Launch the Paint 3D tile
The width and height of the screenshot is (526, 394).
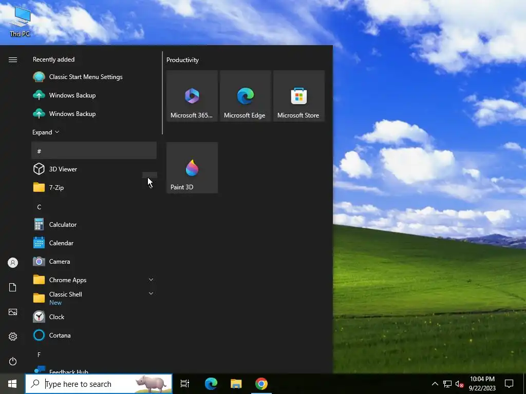[192, 168]
